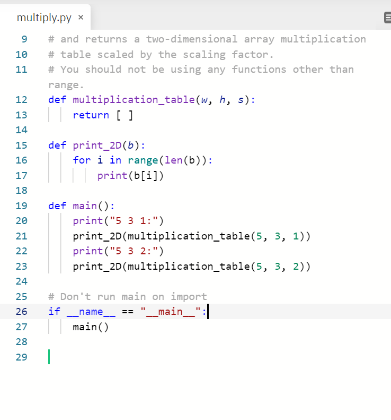The width and height of the screenshot is (391, 420).
Task: Click line number 14 beside the empty line
Action: [x=21, y=130]
